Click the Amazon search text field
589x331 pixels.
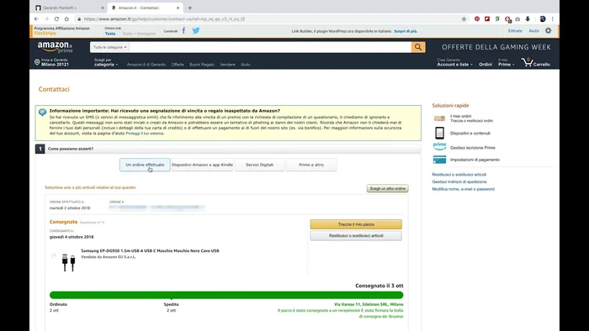[270, 47]
